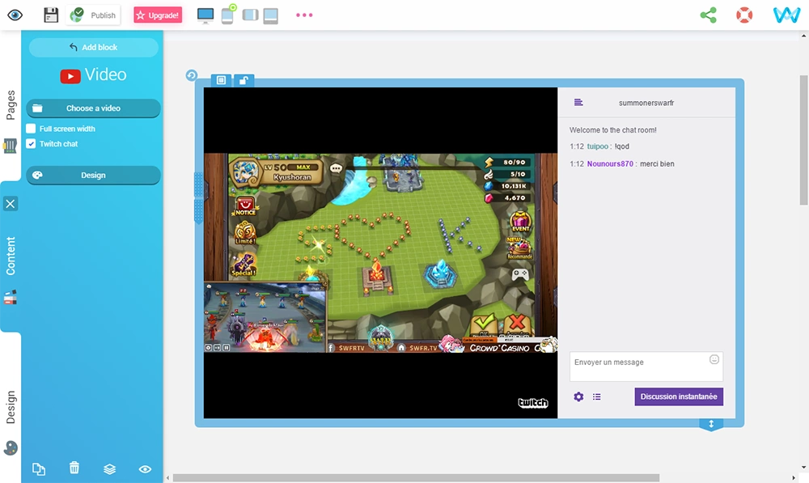This screenshot has height=483, width=809.
Task: Click the left dotted handle on block edge
Action: click(199, 197)
